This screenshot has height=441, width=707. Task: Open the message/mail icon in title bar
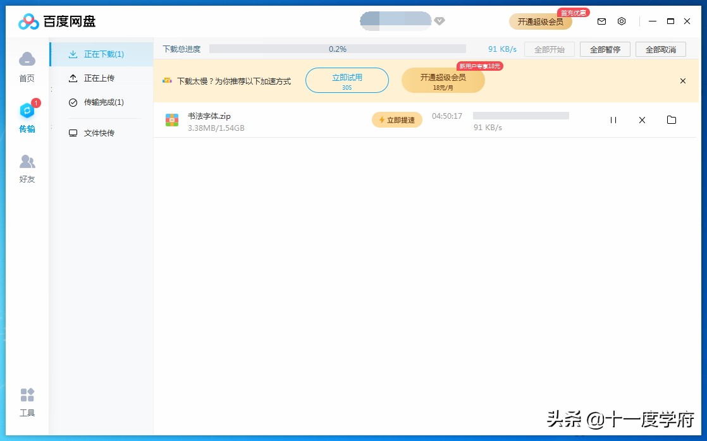click(601, 21)
